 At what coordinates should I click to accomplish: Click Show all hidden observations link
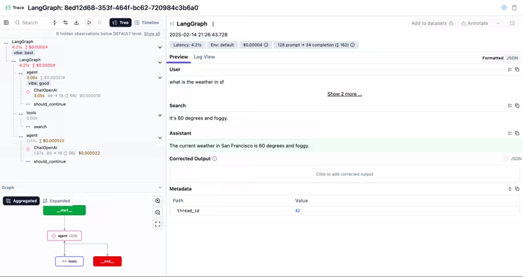(152, 34)
